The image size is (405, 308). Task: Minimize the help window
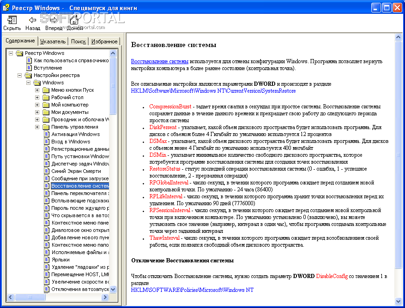(x=376, y=8)
